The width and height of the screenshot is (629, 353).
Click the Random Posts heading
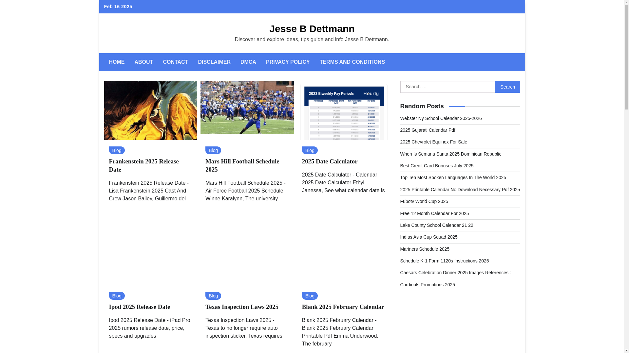(x=422, y=106)
